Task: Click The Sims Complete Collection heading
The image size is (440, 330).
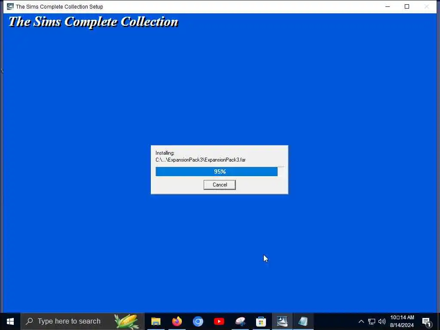Action: point(93,22)
